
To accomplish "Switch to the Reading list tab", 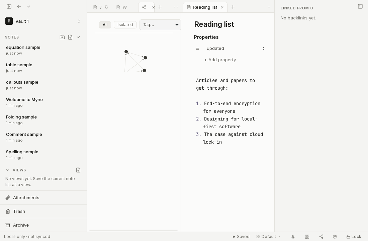I will [205, 7].
